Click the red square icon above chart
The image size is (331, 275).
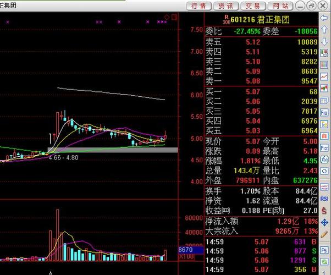click(174, 17)
